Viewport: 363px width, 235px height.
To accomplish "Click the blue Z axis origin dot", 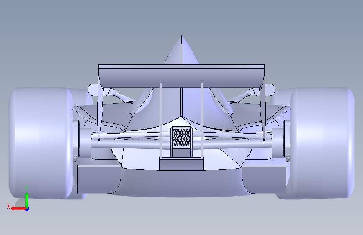I will pos(27,209).
